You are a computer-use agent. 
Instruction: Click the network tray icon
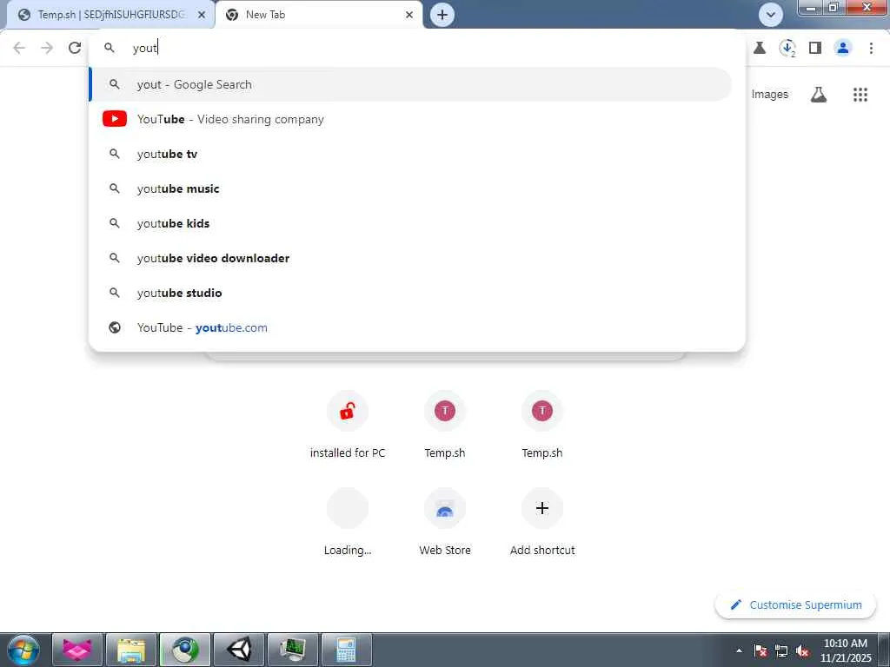tap(781, 650)
